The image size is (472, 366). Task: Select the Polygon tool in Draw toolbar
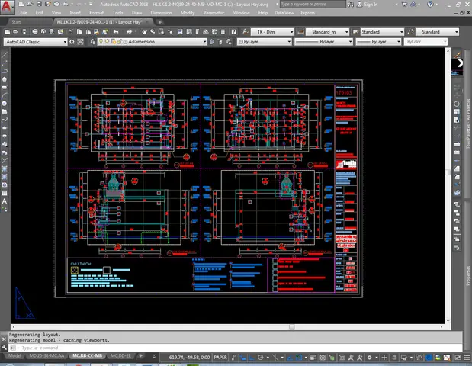click(5, 79)
